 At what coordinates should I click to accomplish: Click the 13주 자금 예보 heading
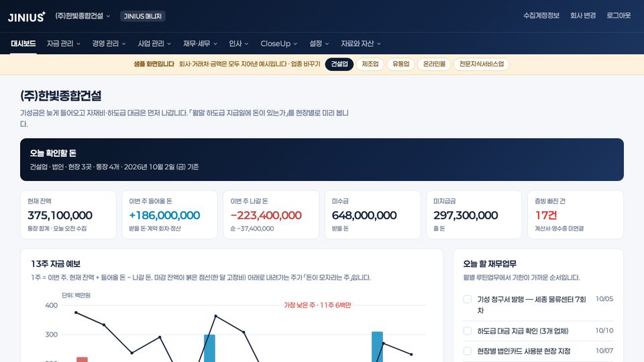click(56, 264)
